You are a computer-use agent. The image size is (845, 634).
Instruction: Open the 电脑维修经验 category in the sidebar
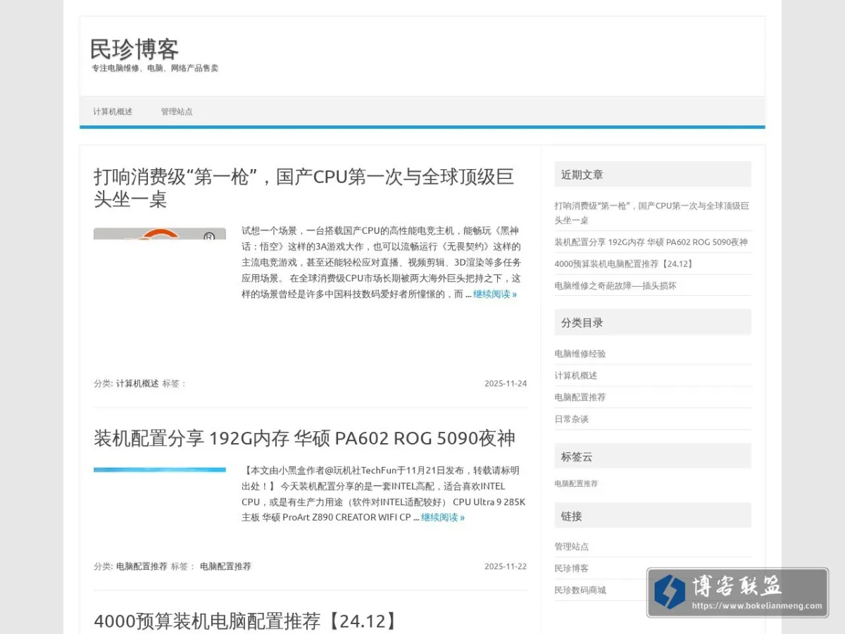pos(580,354)
